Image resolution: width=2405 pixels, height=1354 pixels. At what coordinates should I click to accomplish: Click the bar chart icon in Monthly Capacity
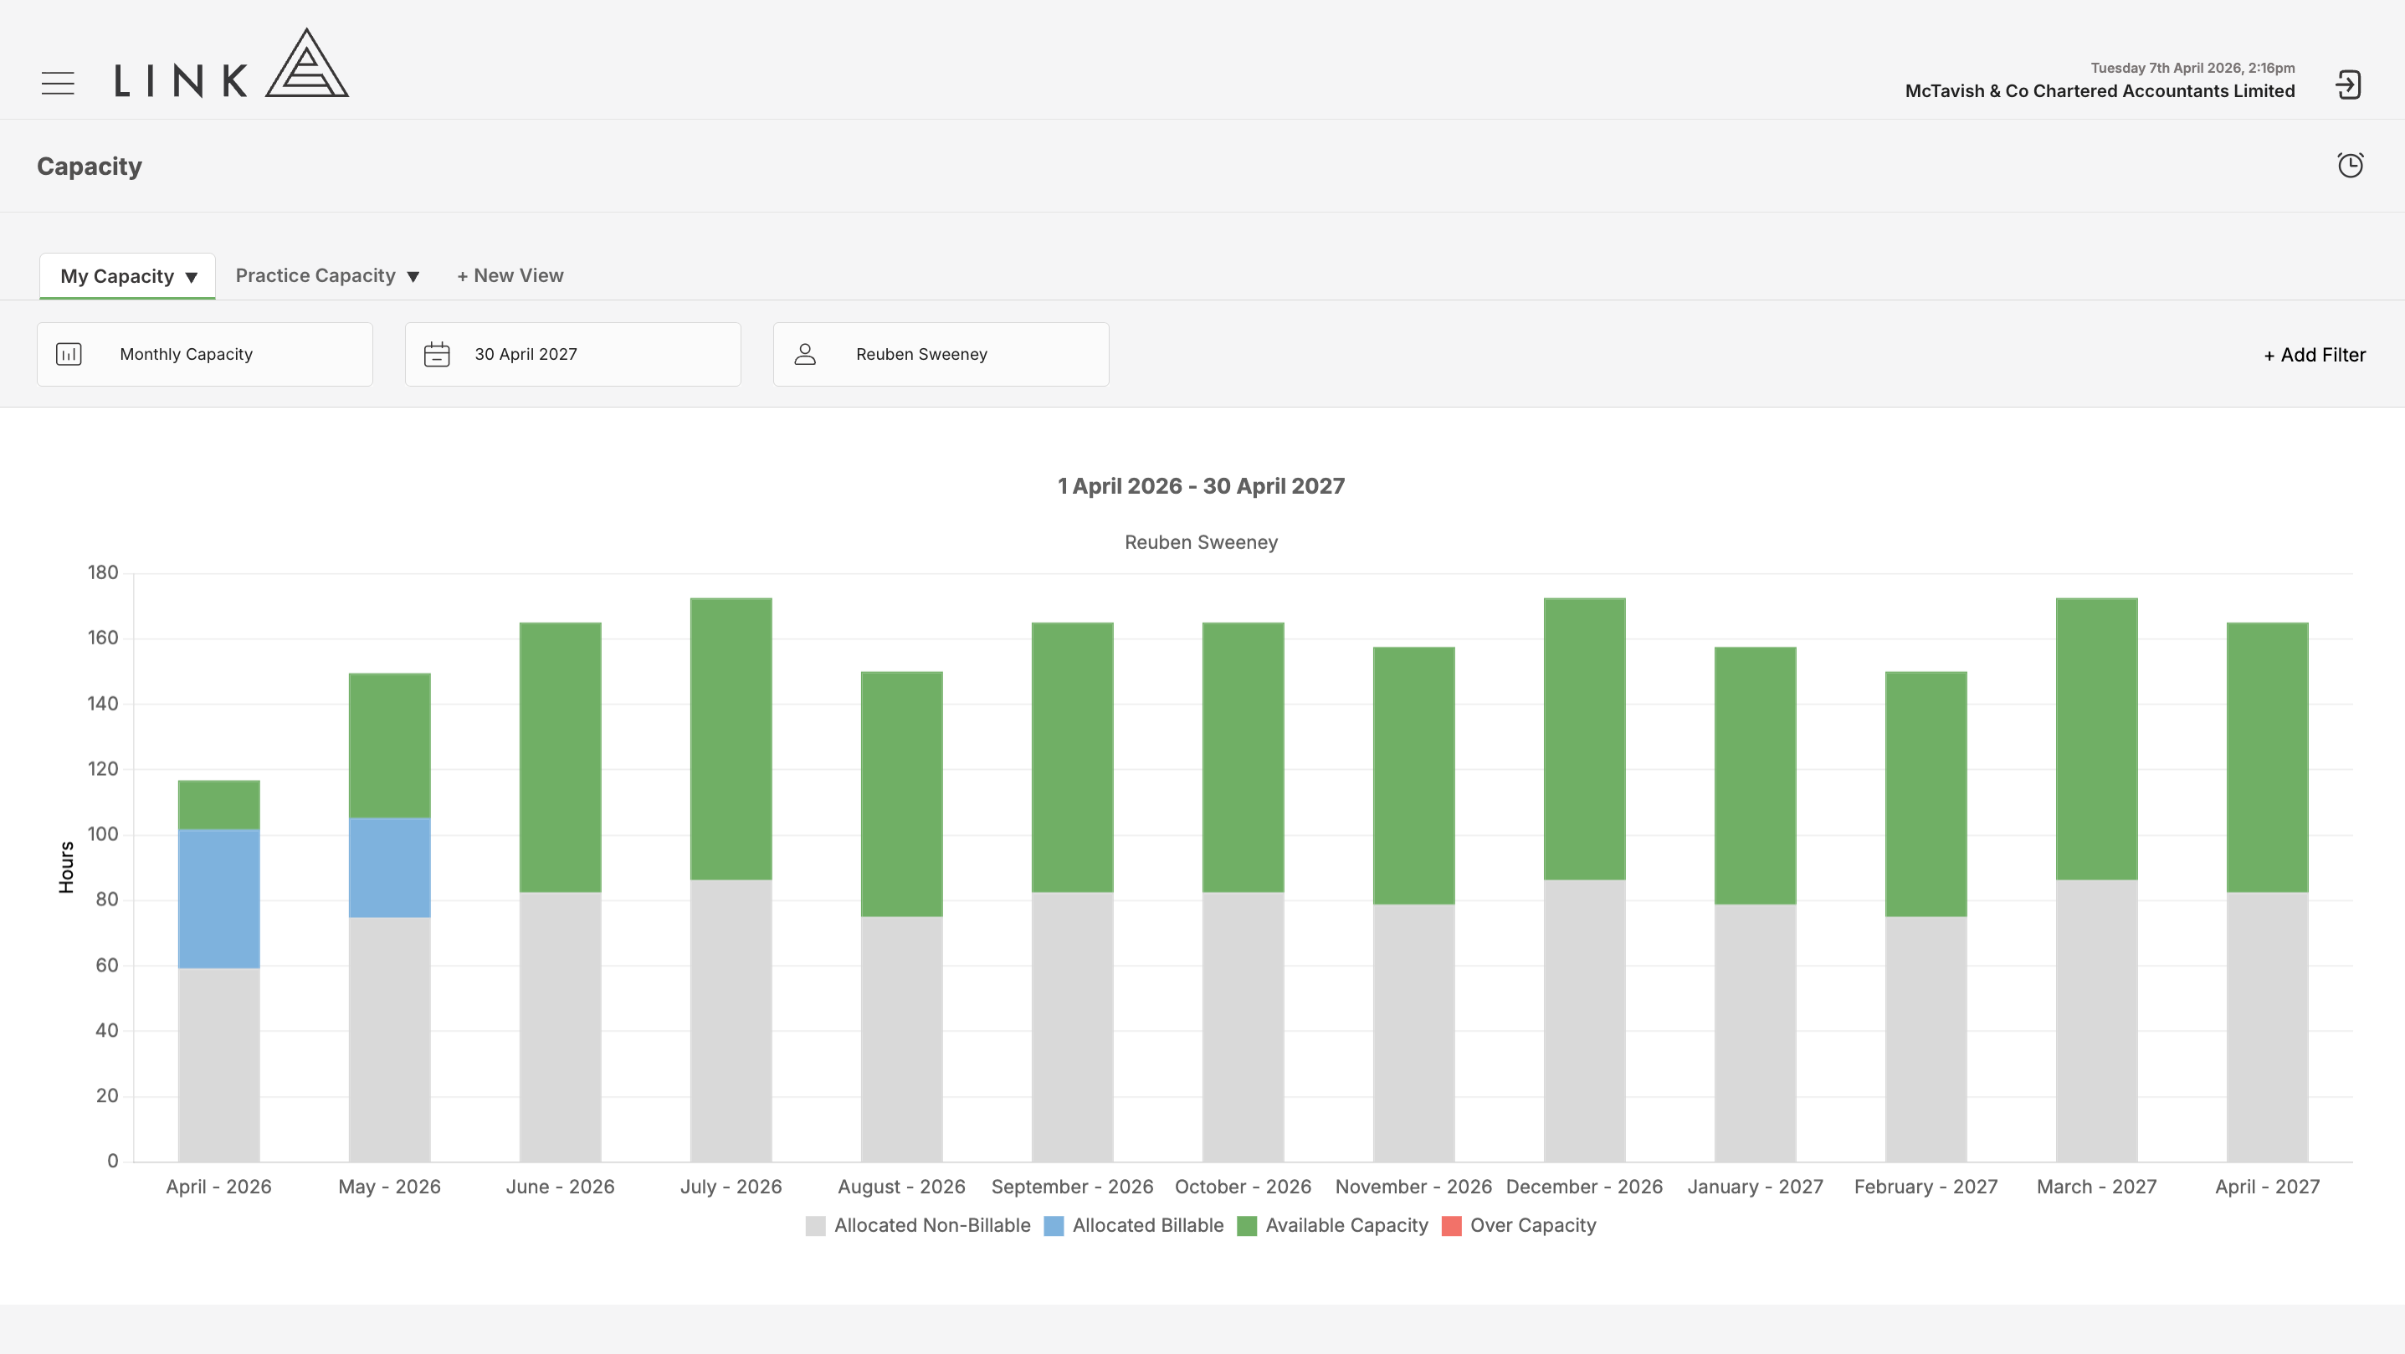[69, 354]
